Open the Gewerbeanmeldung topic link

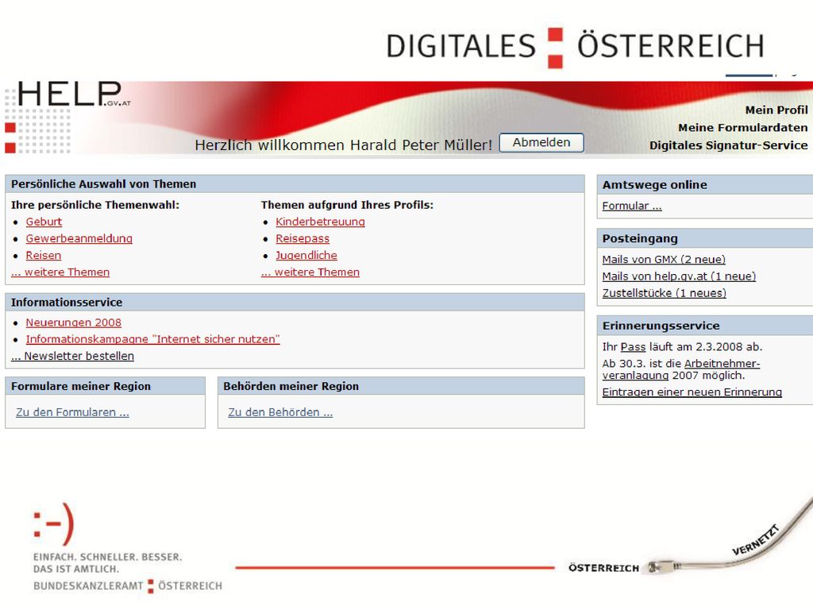(x=79, y=238)
